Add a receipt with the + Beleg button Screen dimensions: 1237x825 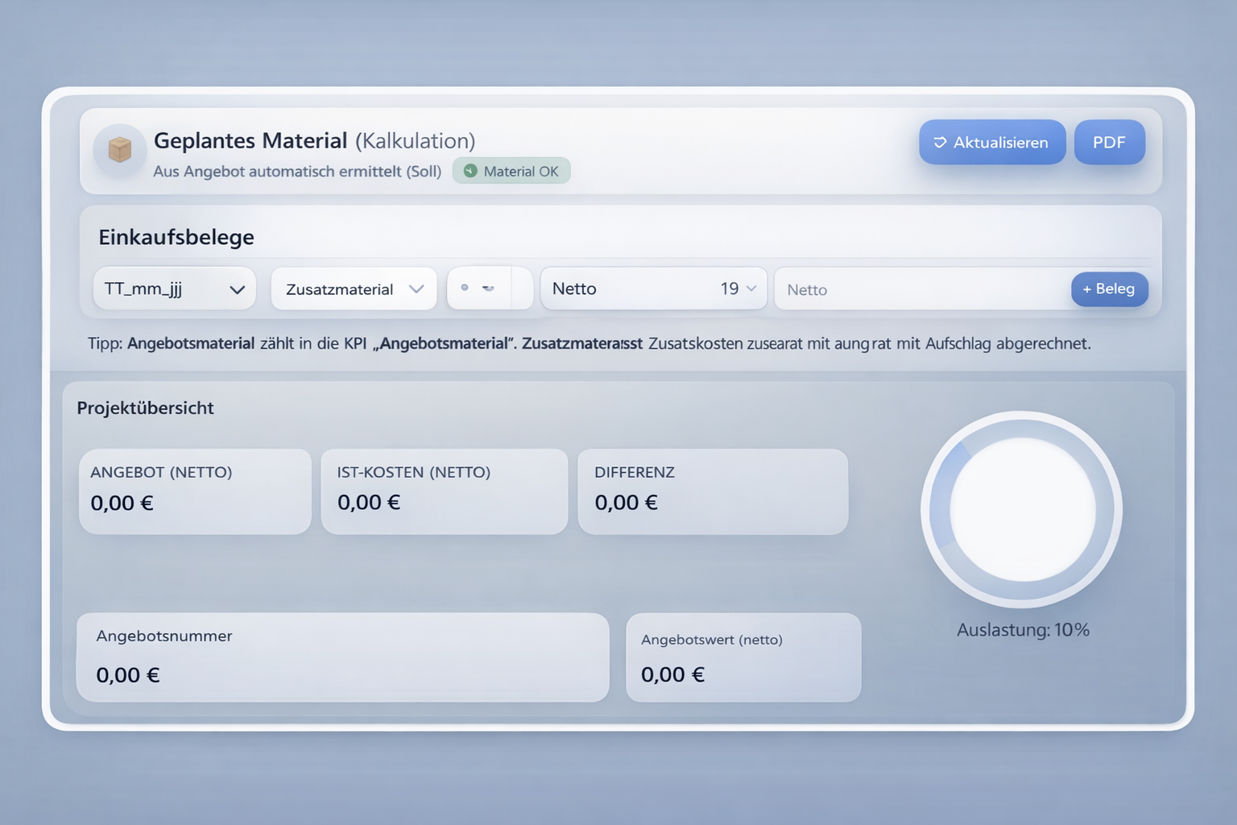pyautogui.click(x=1108, y=289)
